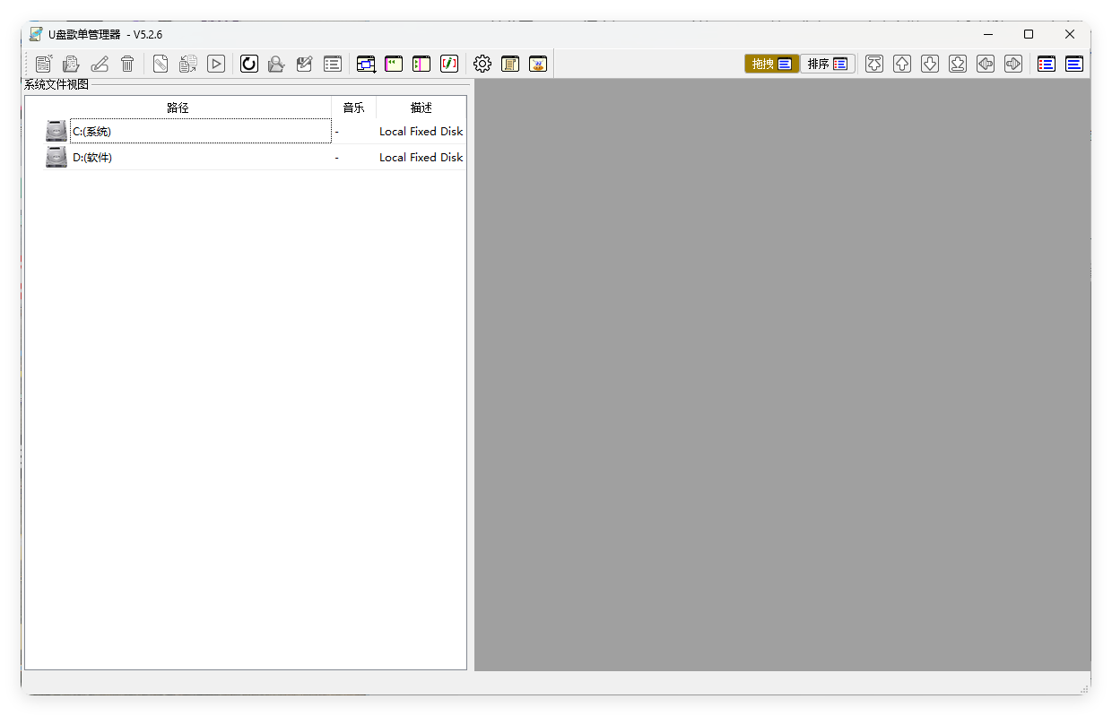Viewport: 1112px width, 716px height.
Task: Click the 路径 column header
Action: point(178,108)
